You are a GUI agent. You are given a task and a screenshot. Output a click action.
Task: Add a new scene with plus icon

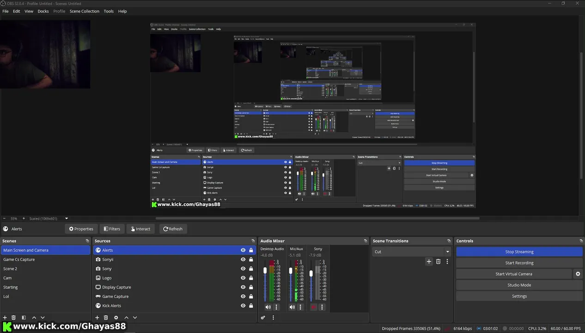tap(5, 318)
